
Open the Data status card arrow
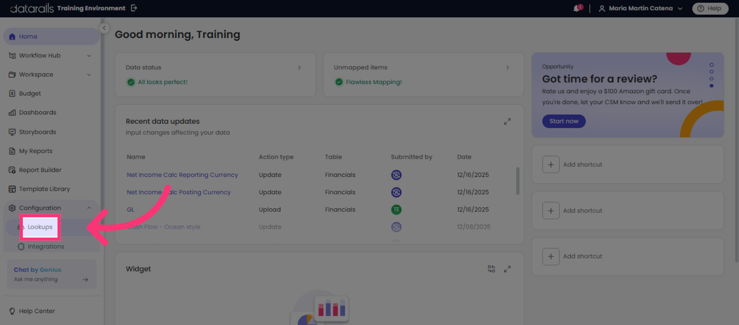click(x=299, y=67)
